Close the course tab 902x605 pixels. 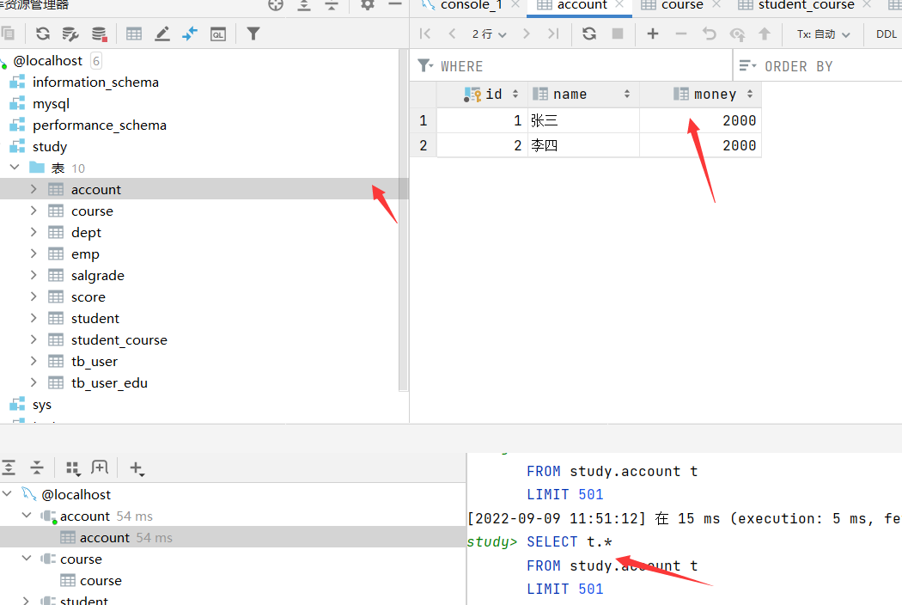(x=716, y=4)
